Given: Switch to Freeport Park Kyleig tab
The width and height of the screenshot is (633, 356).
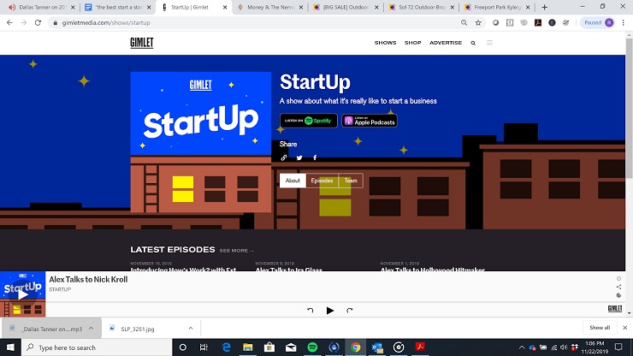Looking at the screenshot, I should [496, 7].
